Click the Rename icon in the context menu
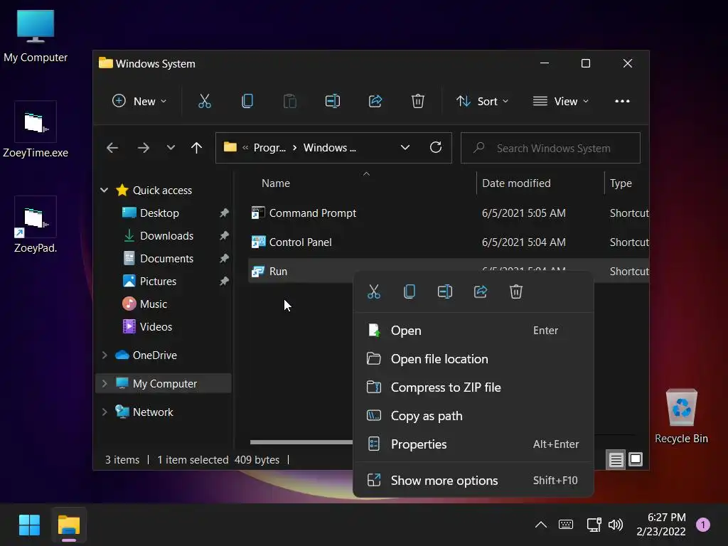The height and width of the screenshot is (546, 728). click(x=445, y=291)
